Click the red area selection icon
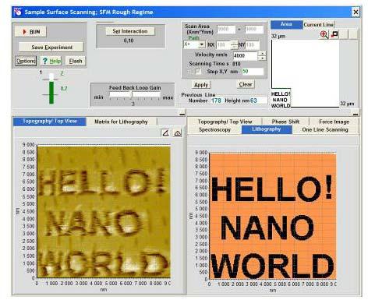 pyautogui.click(x=334, y=34)
